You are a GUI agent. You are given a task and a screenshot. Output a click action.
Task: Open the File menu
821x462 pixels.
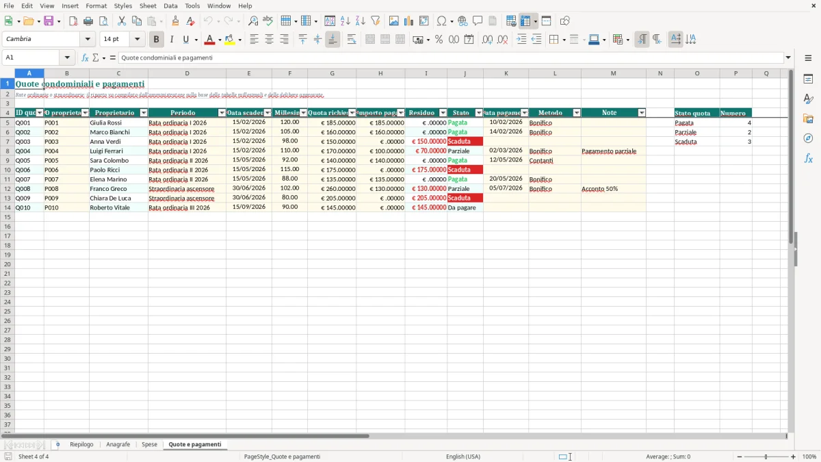(x=8, y=5)
